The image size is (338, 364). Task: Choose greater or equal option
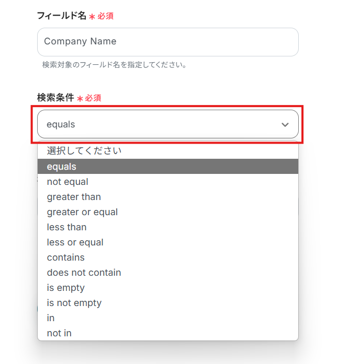tap(168, 212)
